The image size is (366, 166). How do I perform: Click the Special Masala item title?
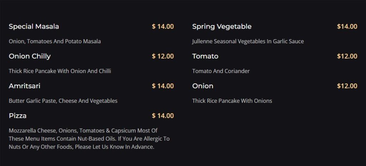(34, 26)
